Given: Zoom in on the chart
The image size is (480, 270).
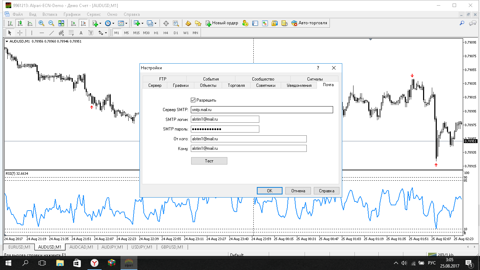Looking at the screenshot, I should click(x=41, y=23).
